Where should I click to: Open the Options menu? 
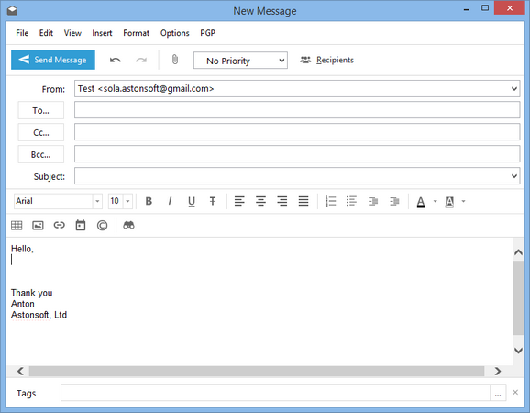[175, 33]
